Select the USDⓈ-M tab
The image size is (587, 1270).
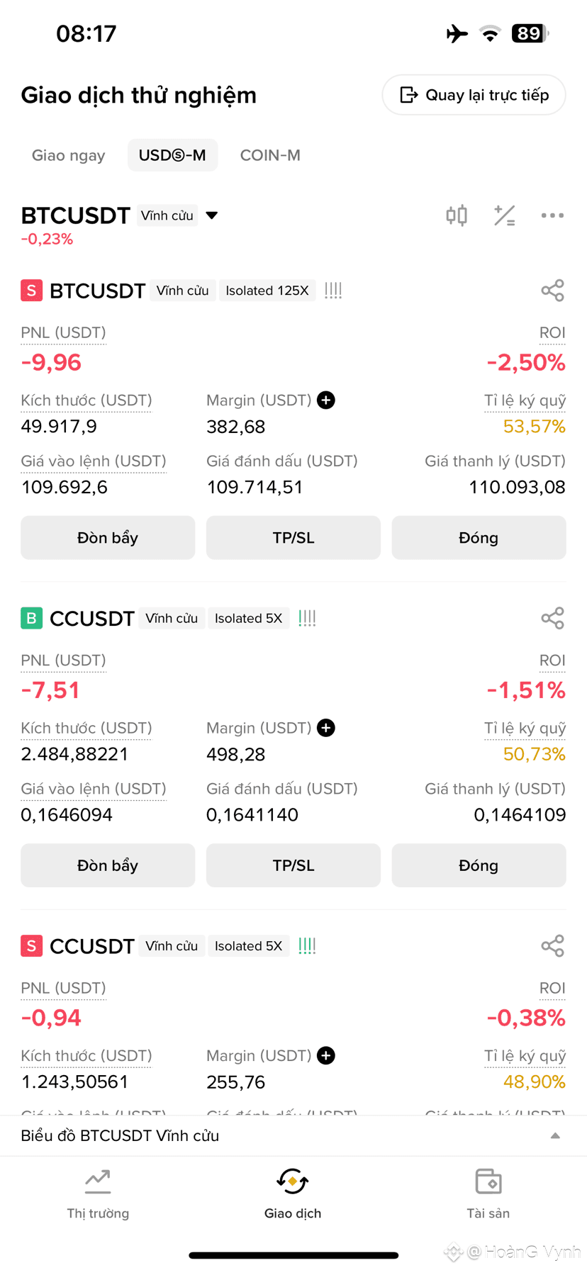(x=172, y=155)
